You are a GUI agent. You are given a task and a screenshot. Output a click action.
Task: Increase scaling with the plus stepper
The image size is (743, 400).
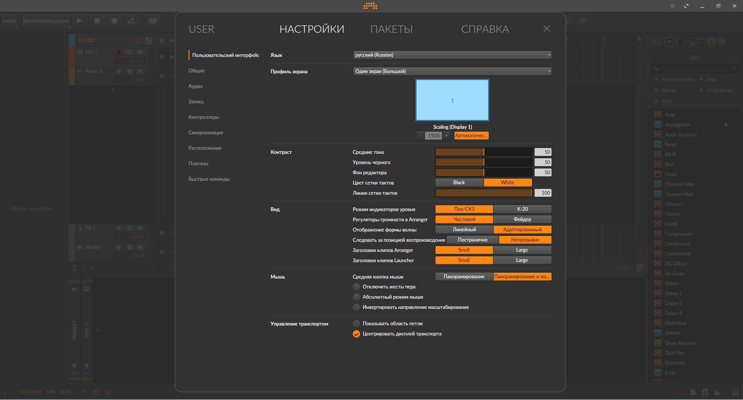446,135
